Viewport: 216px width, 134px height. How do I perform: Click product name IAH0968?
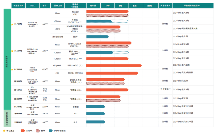(18, 69)
